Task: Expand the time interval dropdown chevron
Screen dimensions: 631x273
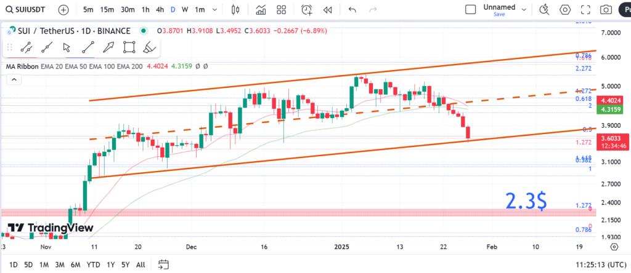Action: [x=216, y=10]
